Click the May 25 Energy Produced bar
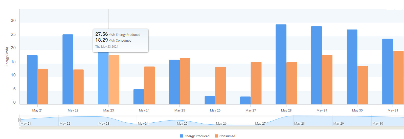 (x=174, y=82)
